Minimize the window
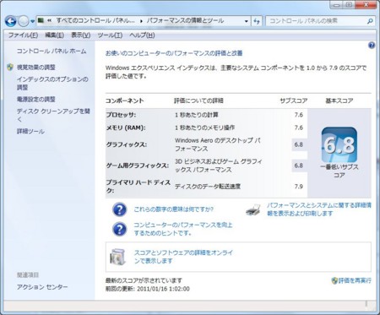The image size is (380, 315). tap(336, 5)
